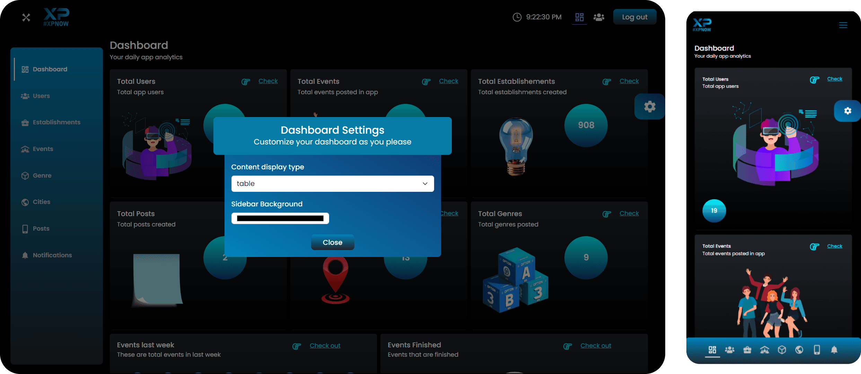
Task: Click the users group icon in header
Action: click(x=599, y=17)
